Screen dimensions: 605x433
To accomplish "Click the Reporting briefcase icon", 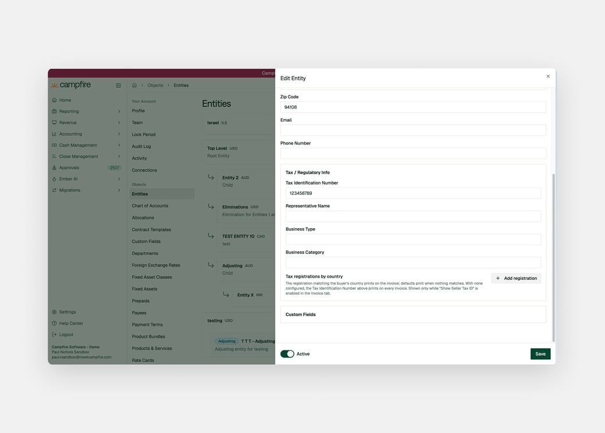I will click(x=55, y=111).
